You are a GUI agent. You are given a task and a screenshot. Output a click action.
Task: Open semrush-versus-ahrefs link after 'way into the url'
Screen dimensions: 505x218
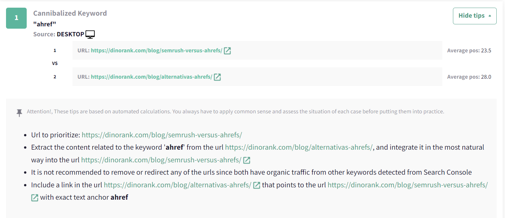[x=161, y=160]
